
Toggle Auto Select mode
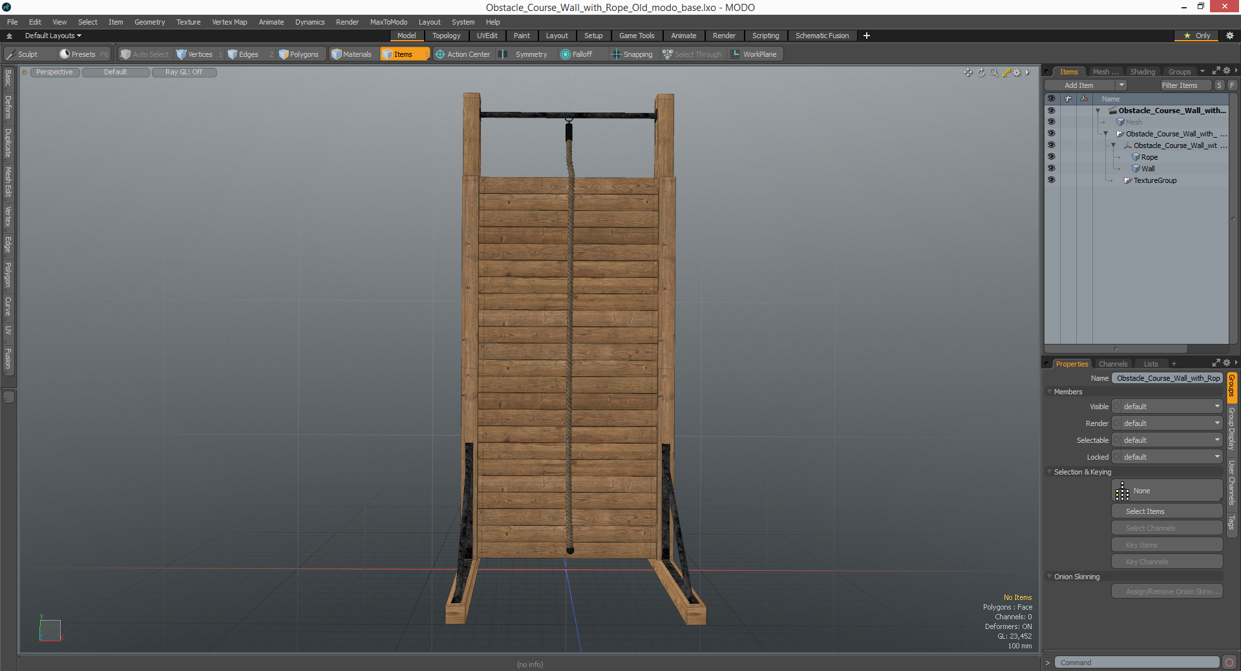click(x=145, y=54)
